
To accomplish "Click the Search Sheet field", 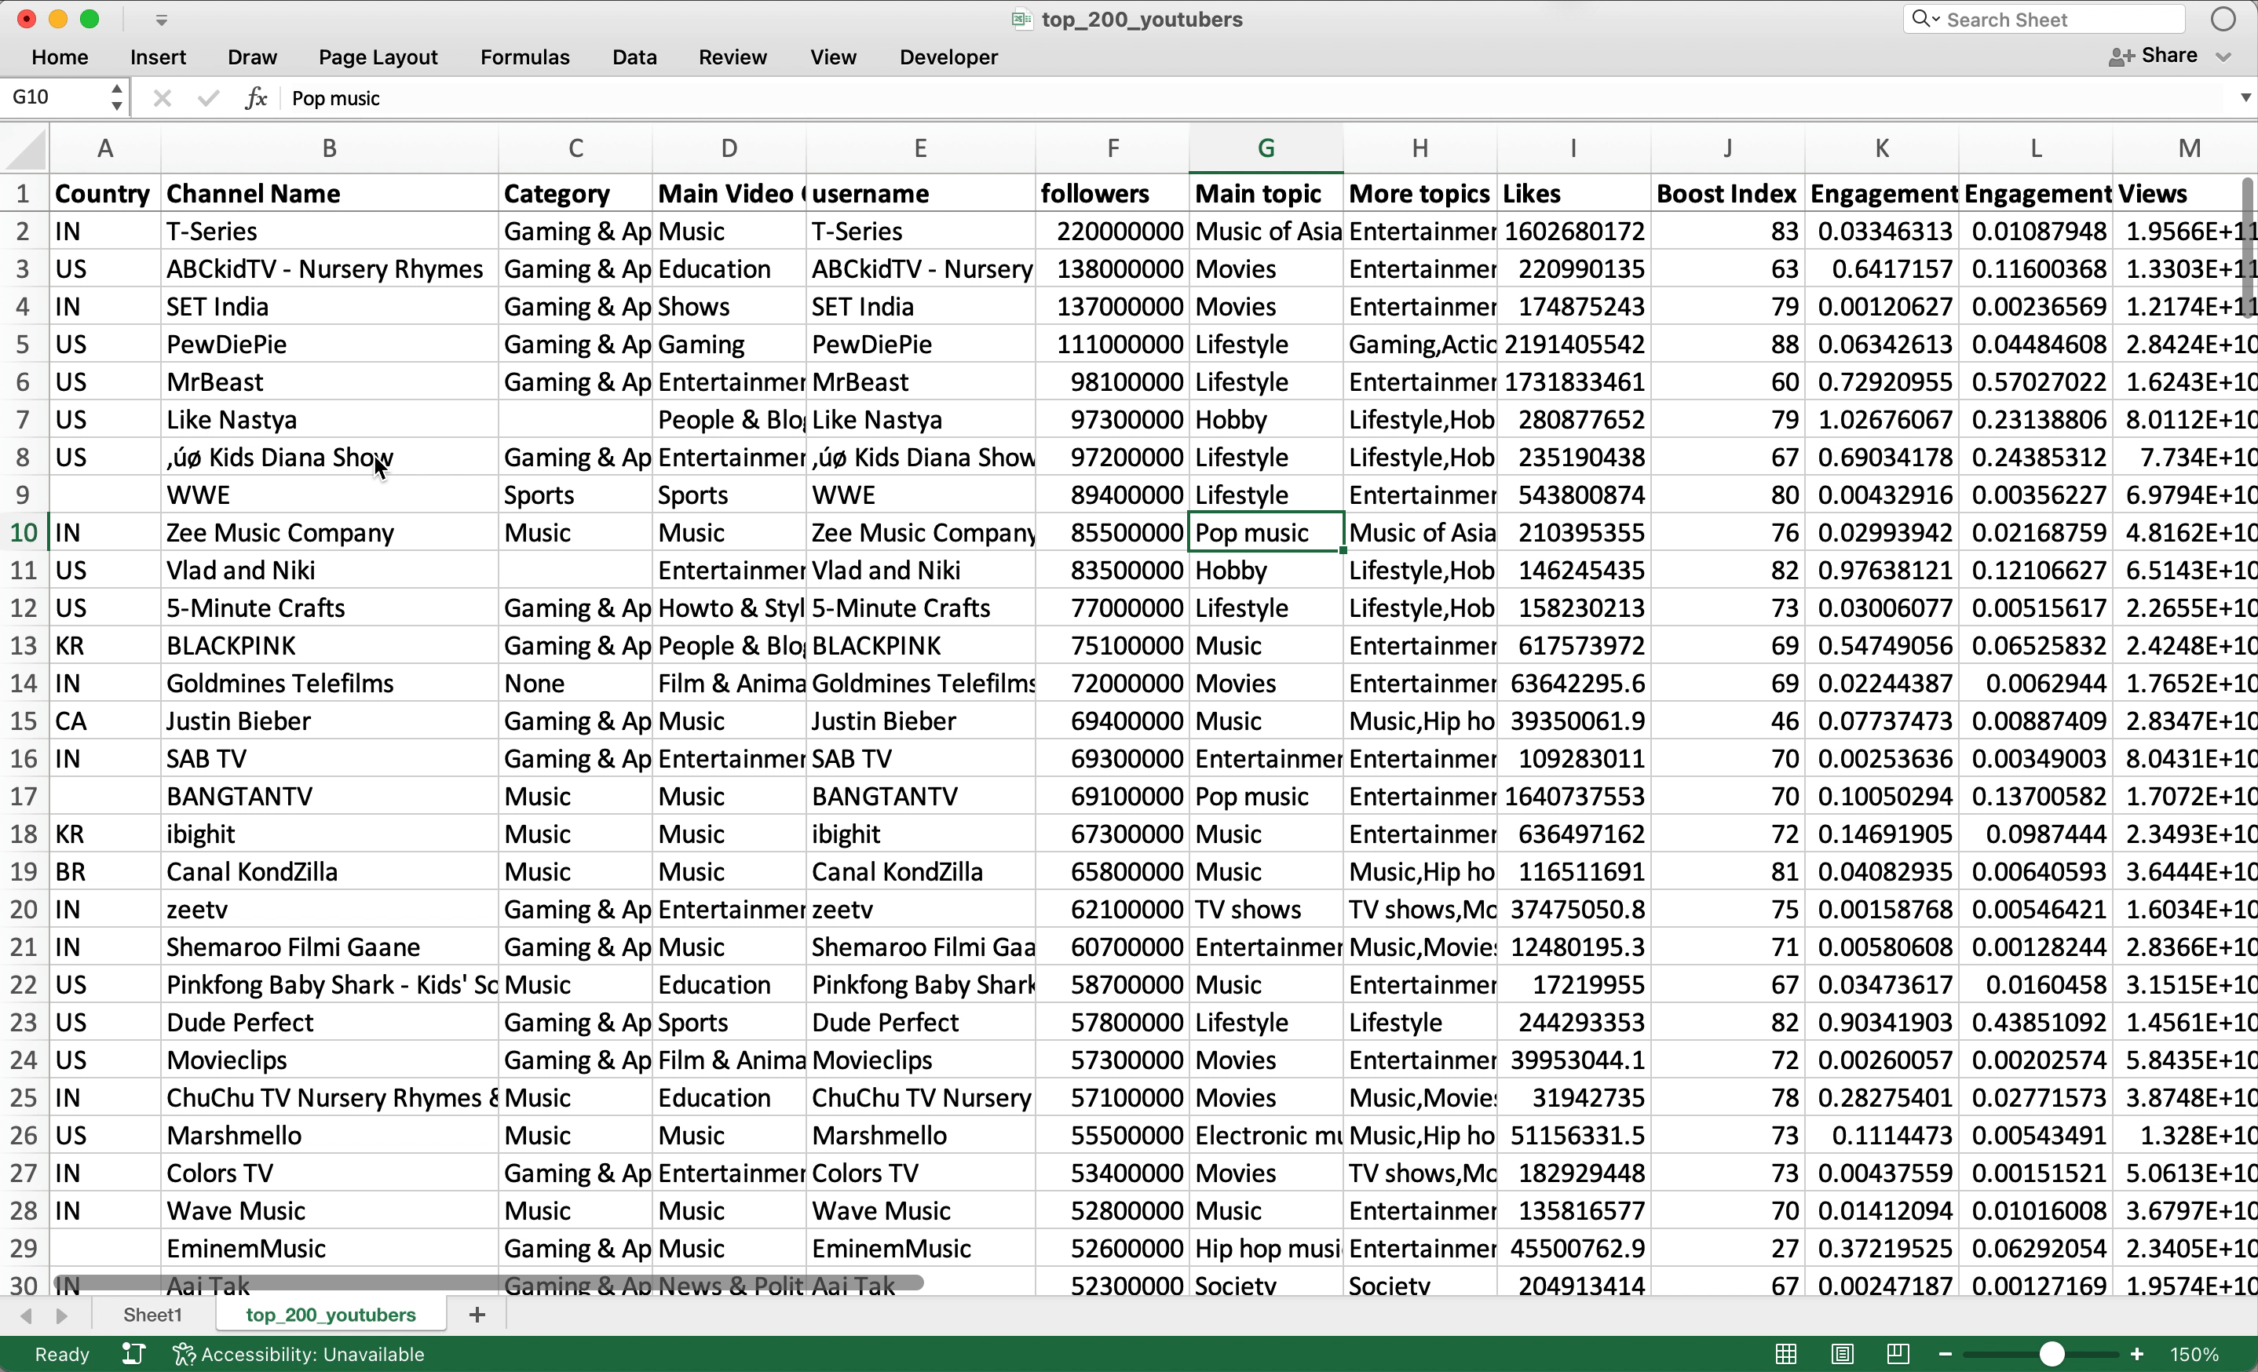I will (2044, 20).
